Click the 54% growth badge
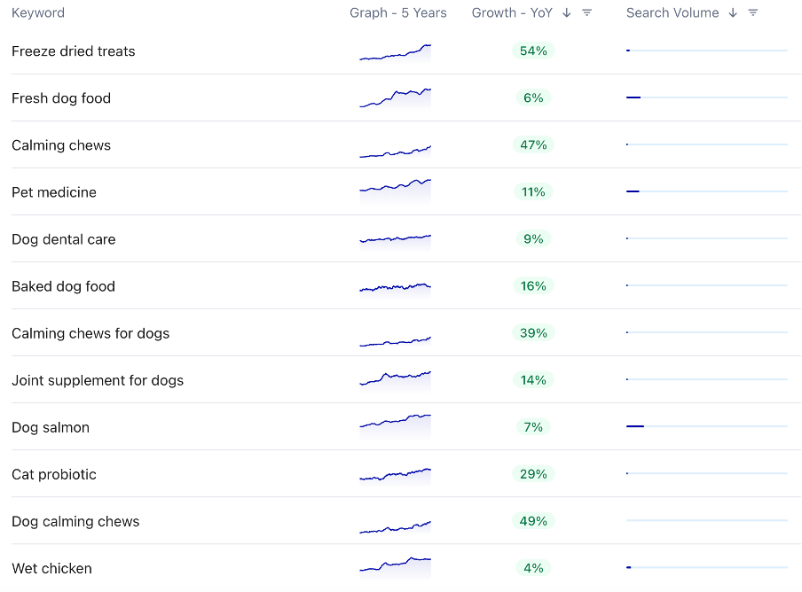Viewport: 802px width, 592px height. point(533,51)
